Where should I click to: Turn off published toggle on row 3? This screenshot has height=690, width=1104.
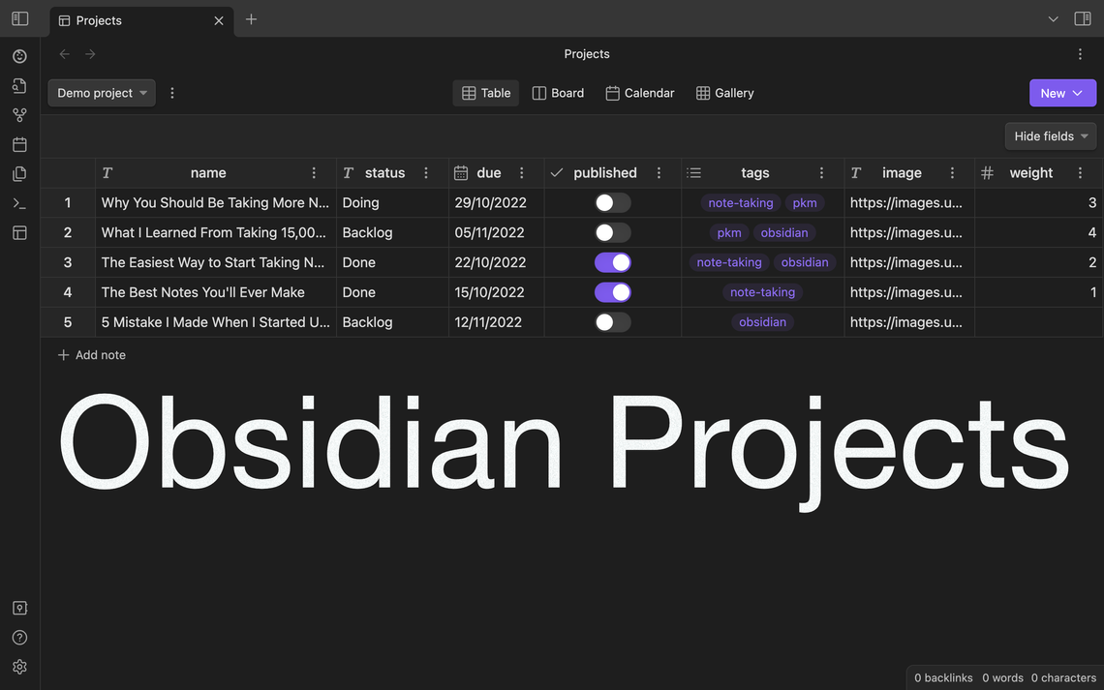pyautogui.click(x=611, y=261)
